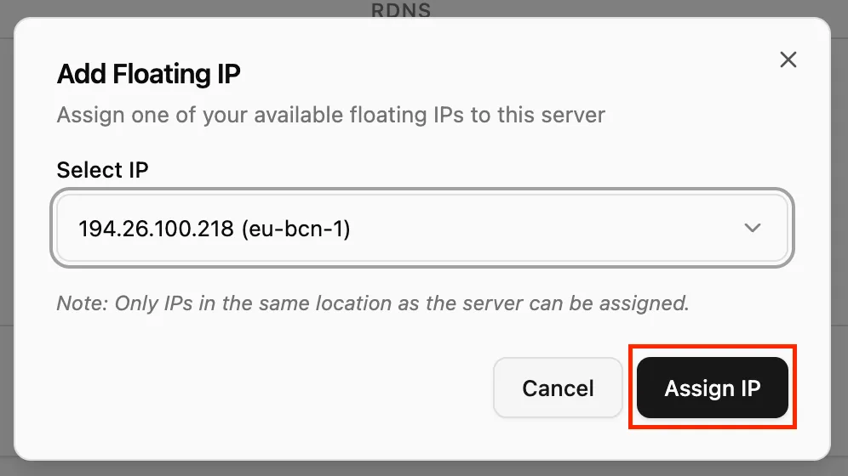The width and height of the screenshot is (848, 476).
Task: Click the "Add Floating IP" heading
Action: (x=149, y=75)
